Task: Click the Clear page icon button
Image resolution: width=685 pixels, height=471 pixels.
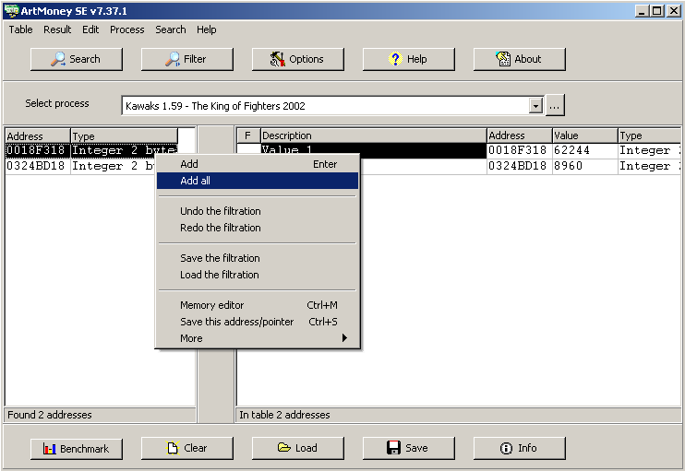Action: (x=186, y=448)
